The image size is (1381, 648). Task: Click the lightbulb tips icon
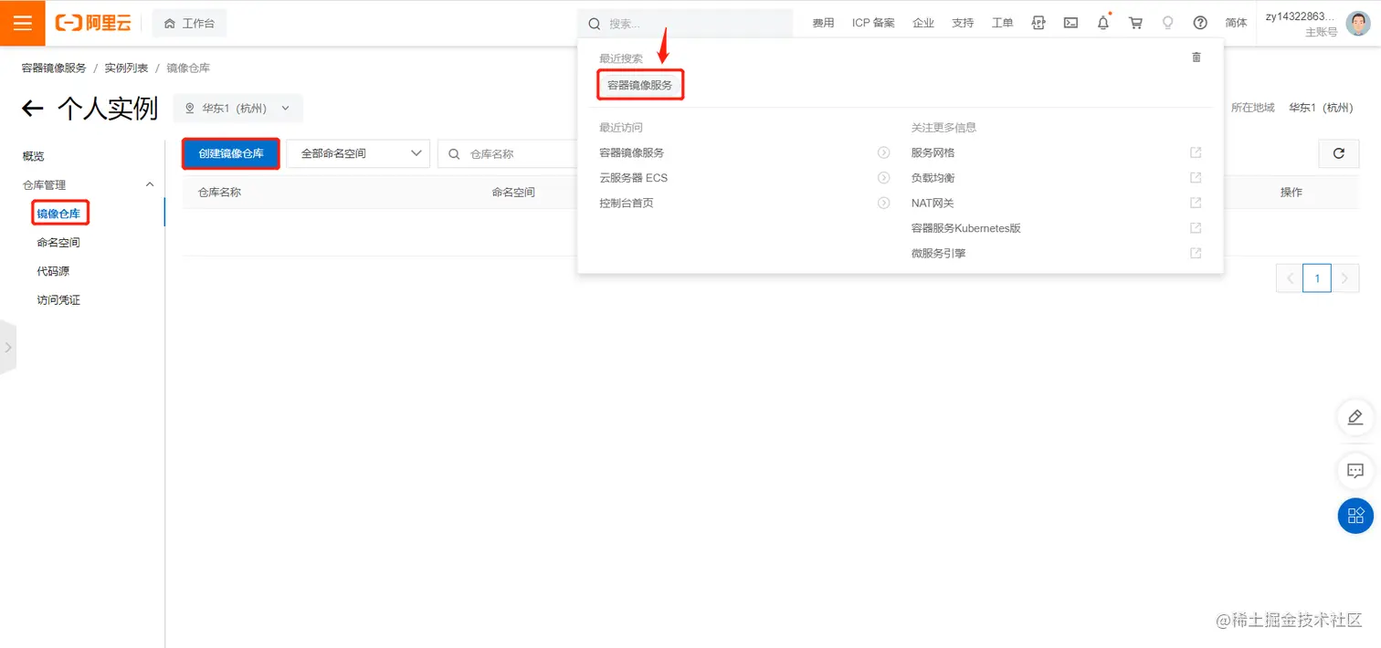click(1167, 23)
